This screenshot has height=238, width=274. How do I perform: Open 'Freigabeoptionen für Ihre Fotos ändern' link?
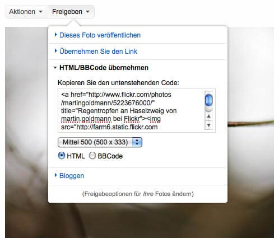click(x=138, y=194)
